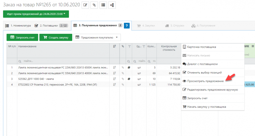255x136 pixels.
Task: Click the edit order pencil icon
Action: click(x=86, y=5)
